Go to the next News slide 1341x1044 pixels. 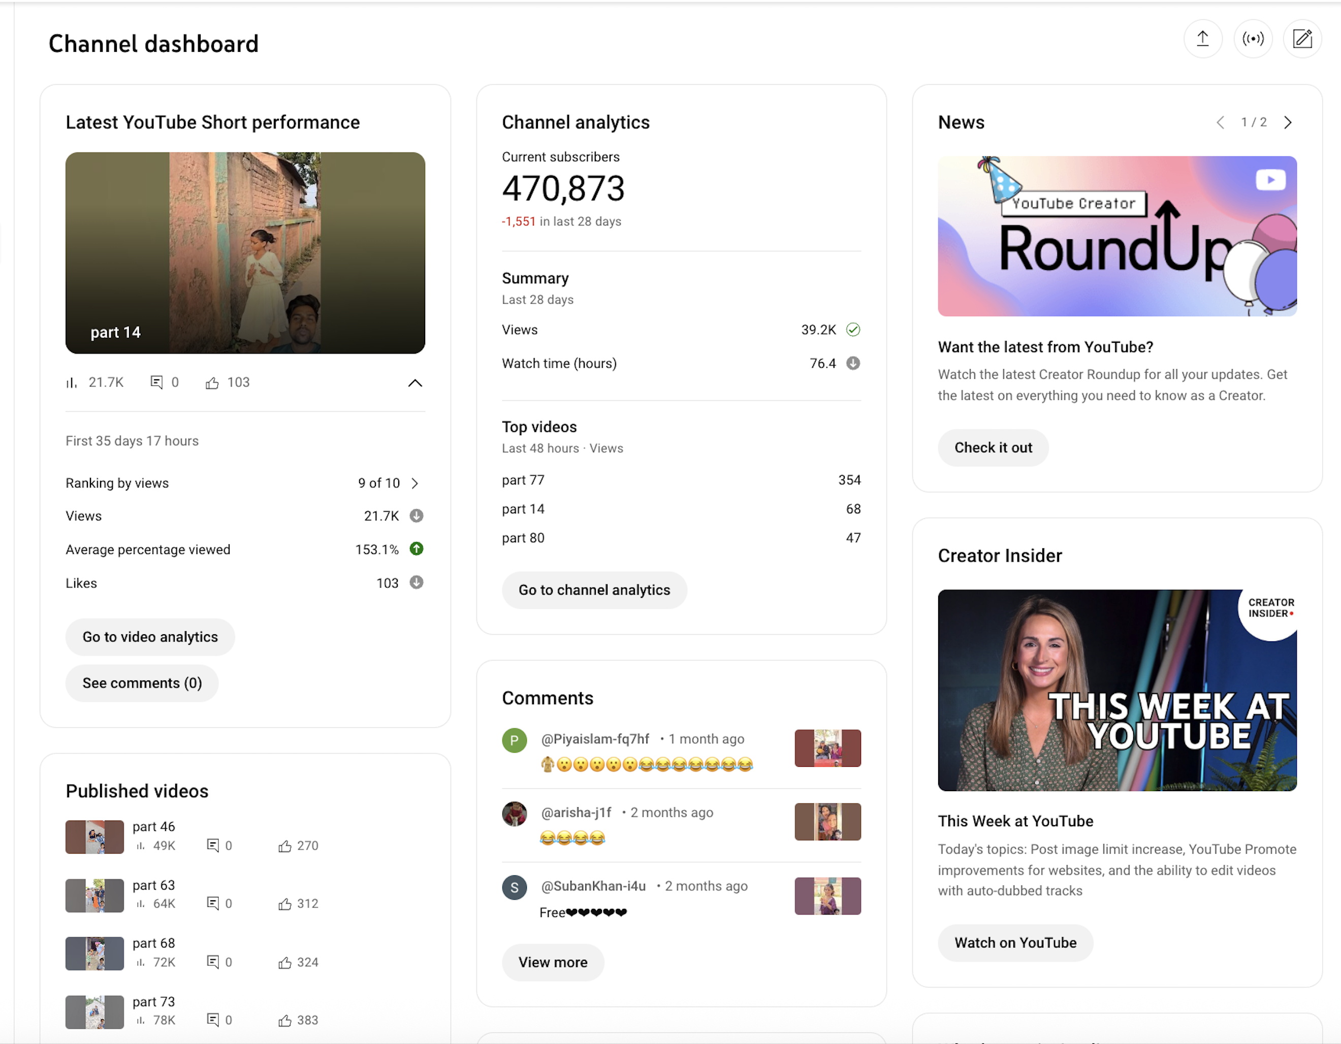[x=1288, y=123]
